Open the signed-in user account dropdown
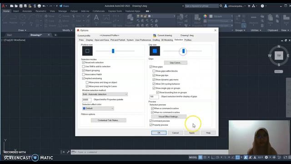 (x=235, y=6)
